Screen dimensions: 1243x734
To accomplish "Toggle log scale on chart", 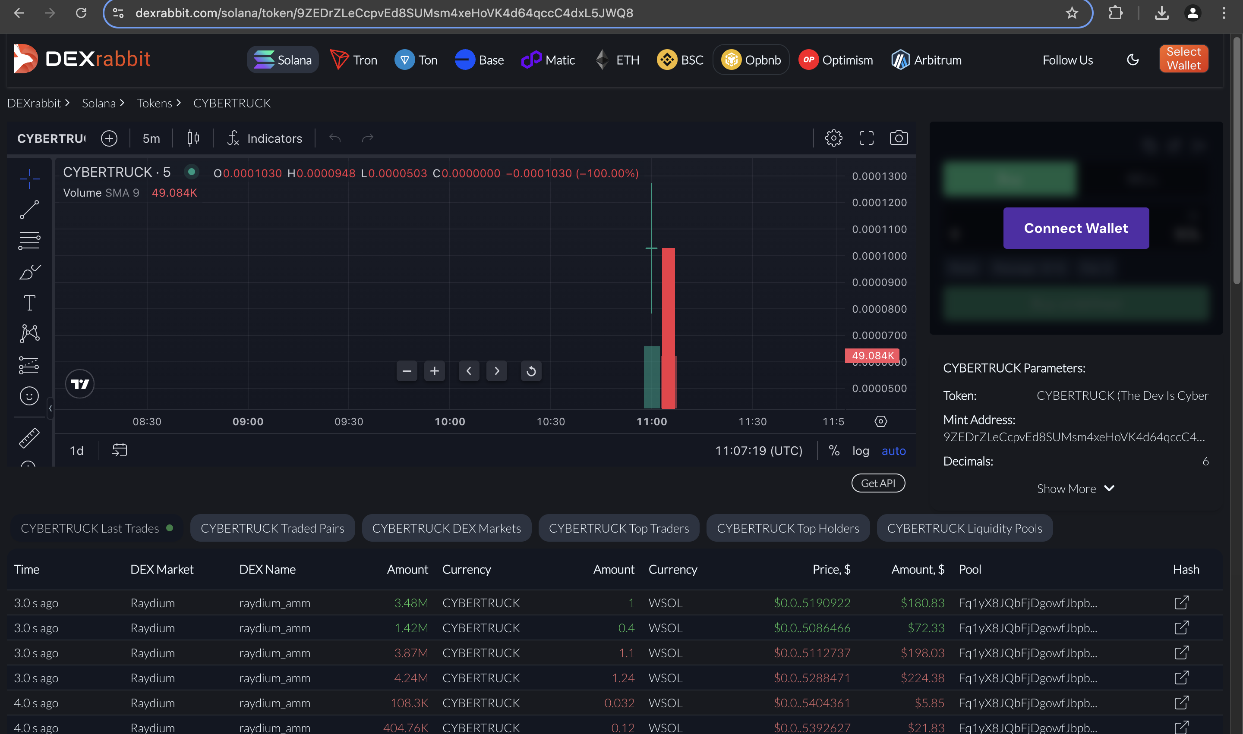I will click(x=861, y=451).
